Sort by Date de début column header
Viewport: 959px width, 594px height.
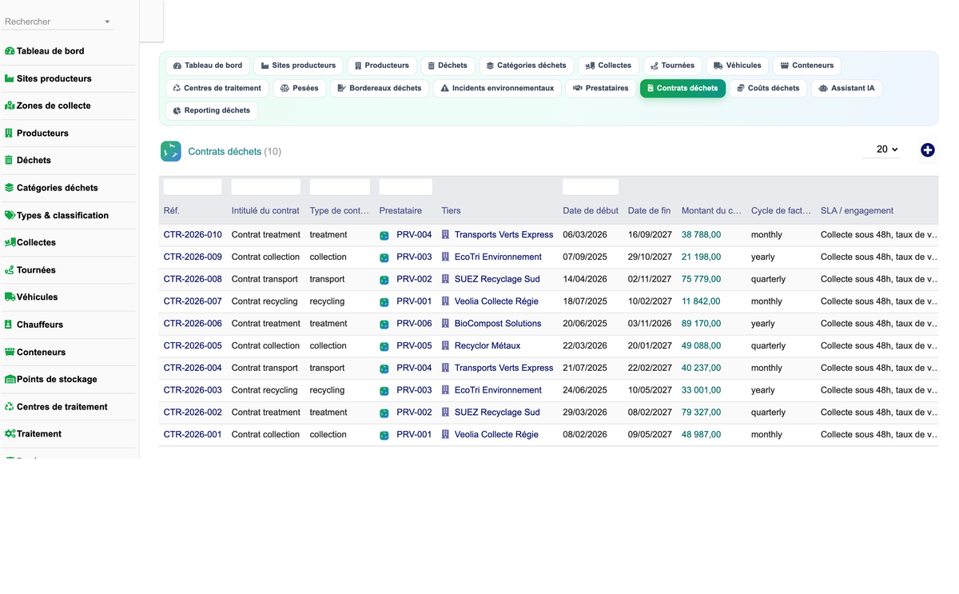click(x=591, y=211)
